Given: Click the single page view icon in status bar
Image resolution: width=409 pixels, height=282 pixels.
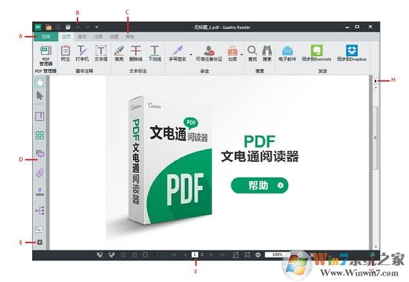Looking at the screenshot, I should pyautogui.click(x=146, y=255).
